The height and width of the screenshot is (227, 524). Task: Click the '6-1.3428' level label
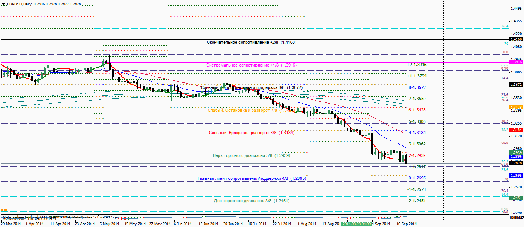(x=417, y=110)
